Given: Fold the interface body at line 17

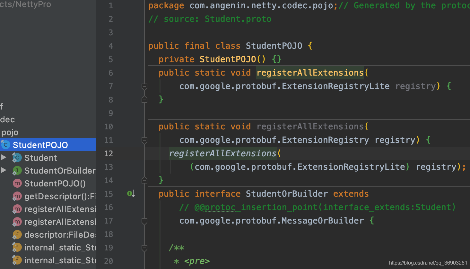Looking at the screenshot, I should [144, 221].
